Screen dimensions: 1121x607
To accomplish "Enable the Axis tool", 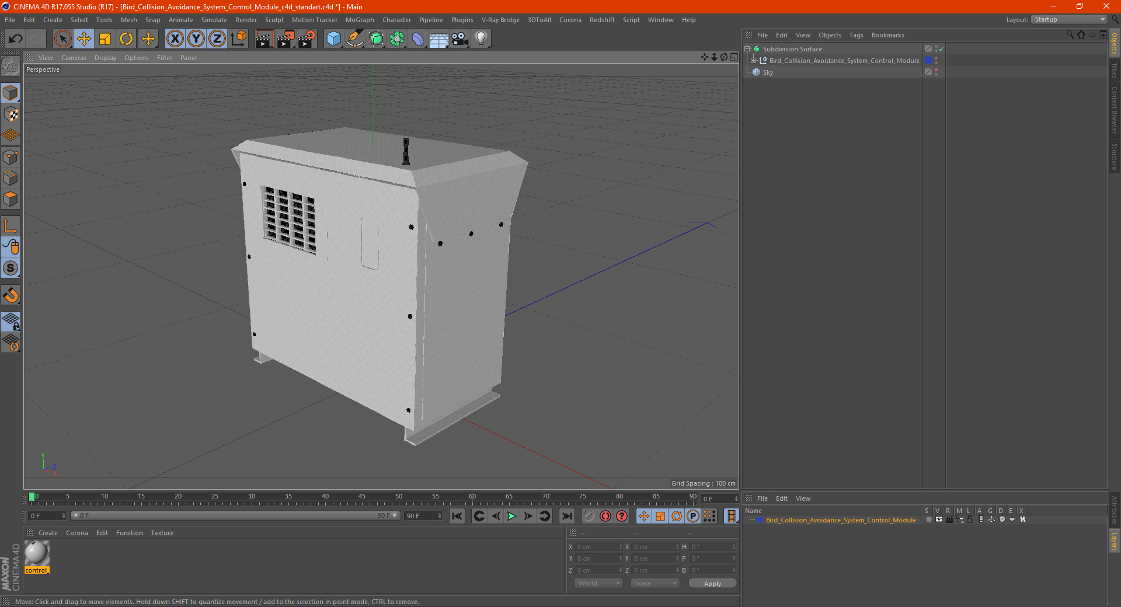I will pyautogui.click(x=11, y=226).
